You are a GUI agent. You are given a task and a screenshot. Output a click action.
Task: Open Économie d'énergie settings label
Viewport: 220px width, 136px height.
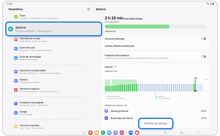click(114, 39)
